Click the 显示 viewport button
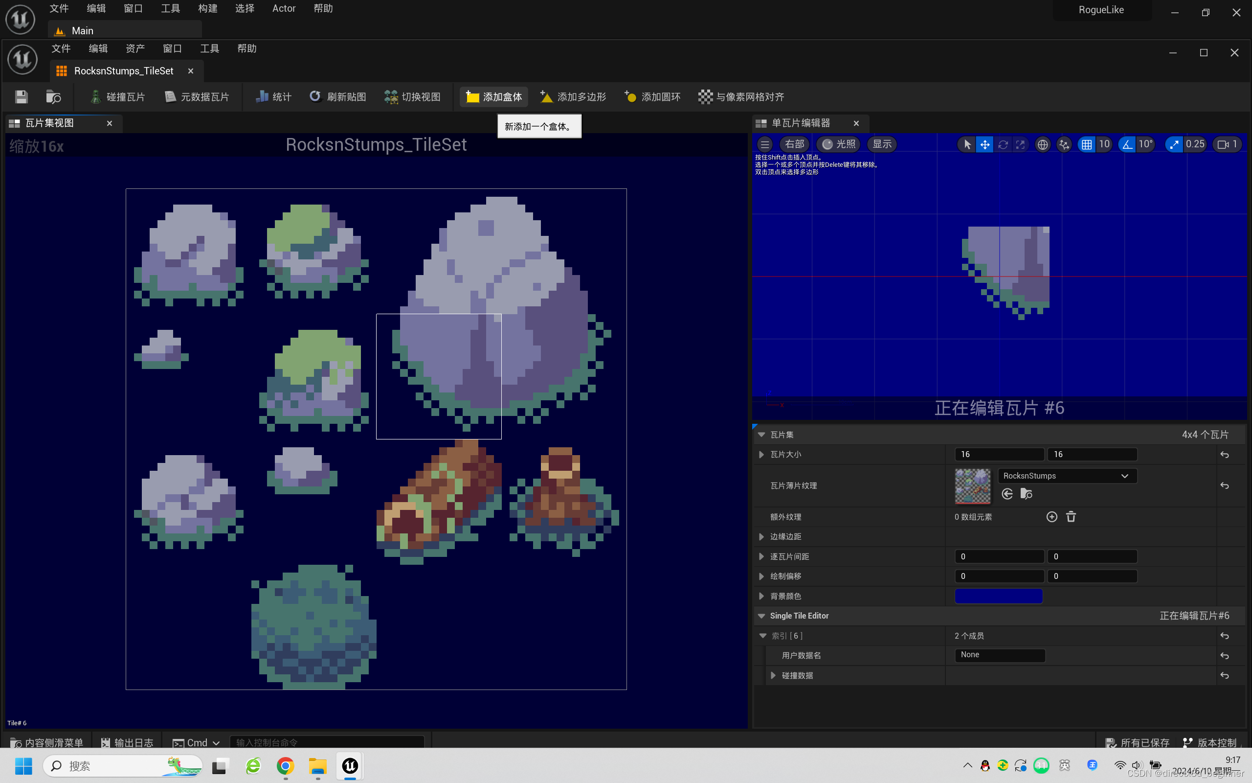This screenshot has width=1252, height=783. 882,144
